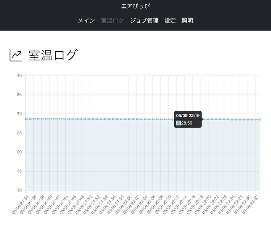The width and height of the screenshot is (271, 228).
Task: Click the first data point at 21:34
Action: point(26,119)
